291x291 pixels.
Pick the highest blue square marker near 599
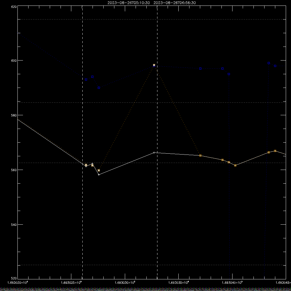click(269, 63)
